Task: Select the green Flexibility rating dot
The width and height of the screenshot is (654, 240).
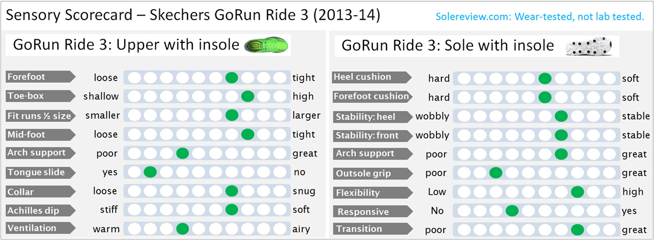Action: [577, 192]
